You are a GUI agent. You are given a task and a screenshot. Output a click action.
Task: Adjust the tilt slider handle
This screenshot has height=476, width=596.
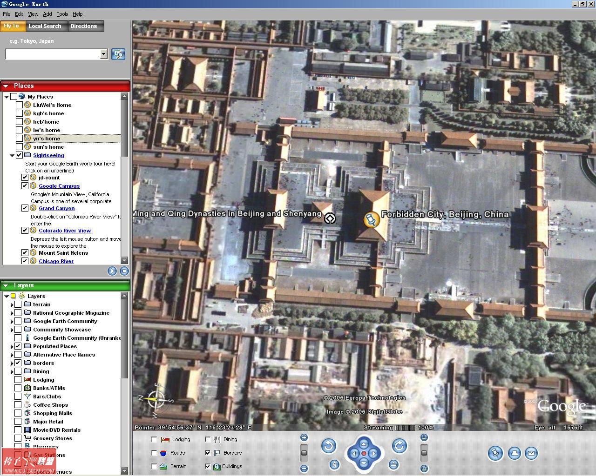(424, 452)
